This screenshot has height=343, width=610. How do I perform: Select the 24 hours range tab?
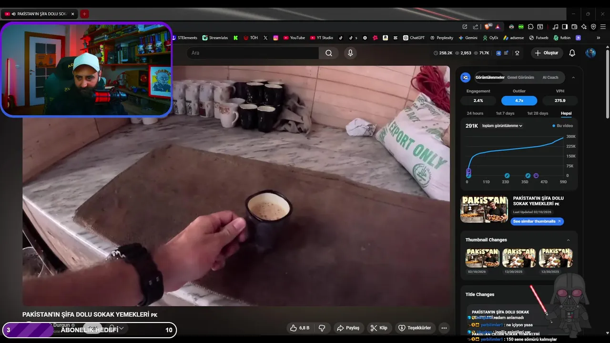475,113
